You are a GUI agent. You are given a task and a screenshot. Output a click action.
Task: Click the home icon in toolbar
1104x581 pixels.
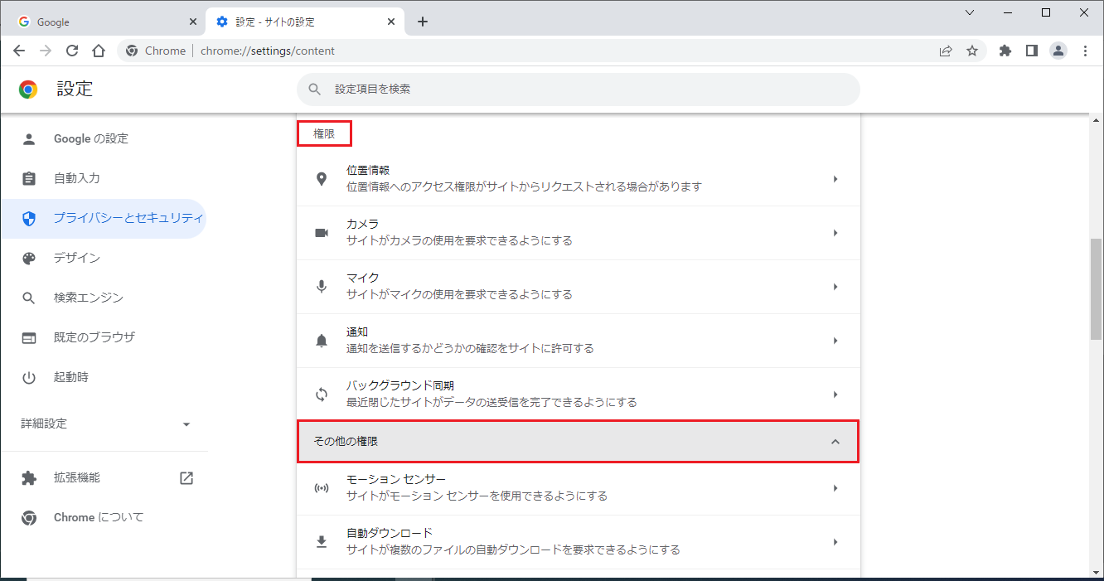coord(99,51)
